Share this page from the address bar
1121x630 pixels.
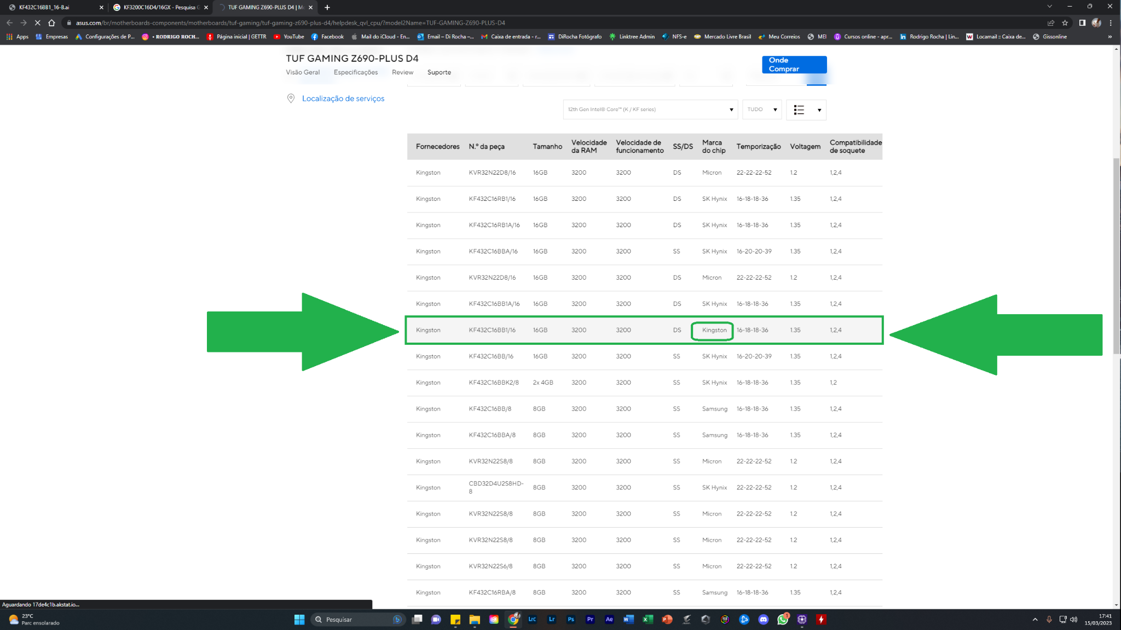[x=1050, y=23]
